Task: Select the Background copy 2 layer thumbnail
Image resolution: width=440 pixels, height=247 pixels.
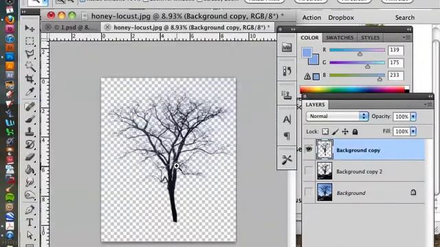Action: coord(324,171)
